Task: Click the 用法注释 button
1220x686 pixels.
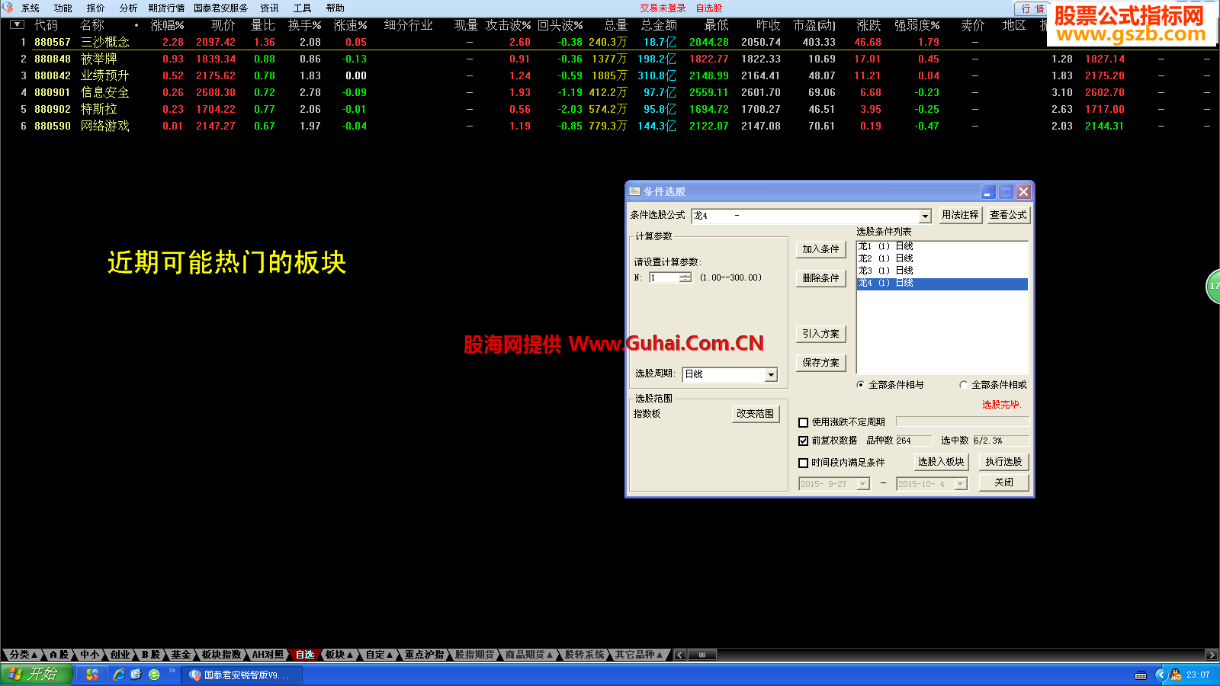Action: (960, 215)
